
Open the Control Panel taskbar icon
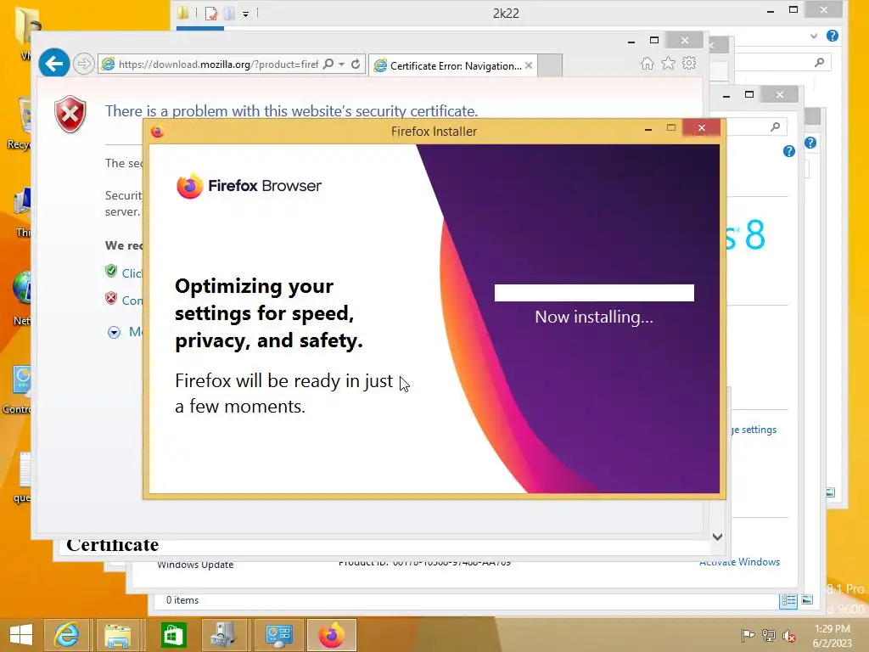[x=278, y=635]
